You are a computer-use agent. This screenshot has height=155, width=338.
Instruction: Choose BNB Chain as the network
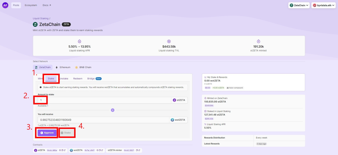click(x=83, y=67)
